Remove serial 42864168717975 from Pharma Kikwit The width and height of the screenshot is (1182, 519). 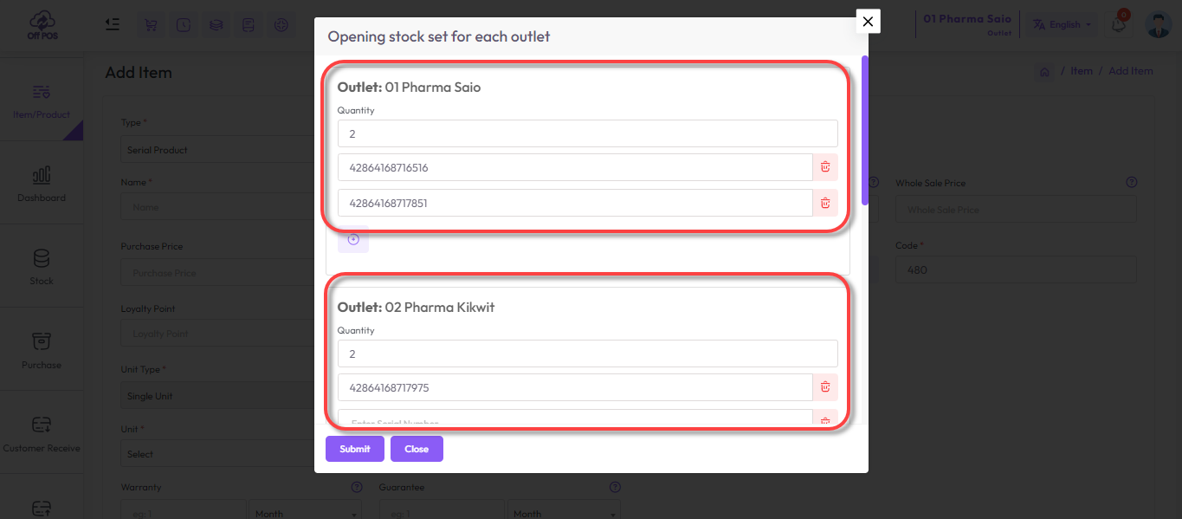click(x=824, y=387)
